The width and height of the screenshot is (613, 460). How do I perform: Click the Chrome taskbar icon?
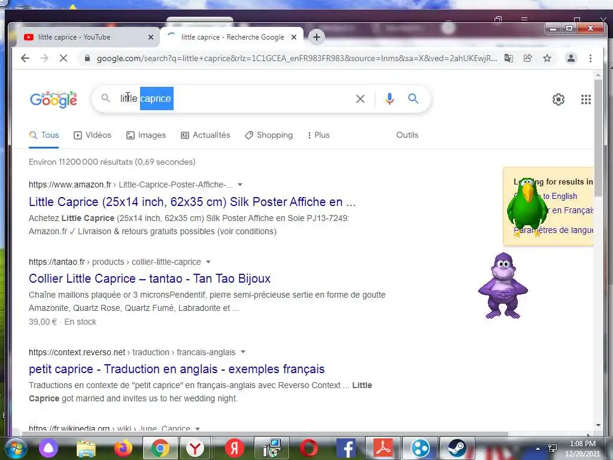coord(160,448)
